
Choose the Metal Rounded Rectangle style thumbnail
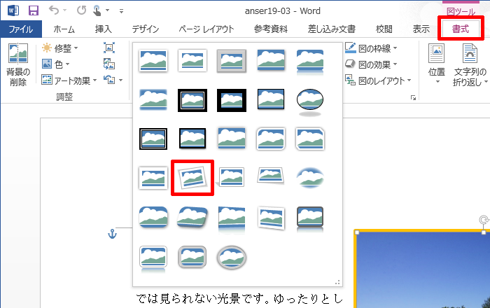point(192,257)
